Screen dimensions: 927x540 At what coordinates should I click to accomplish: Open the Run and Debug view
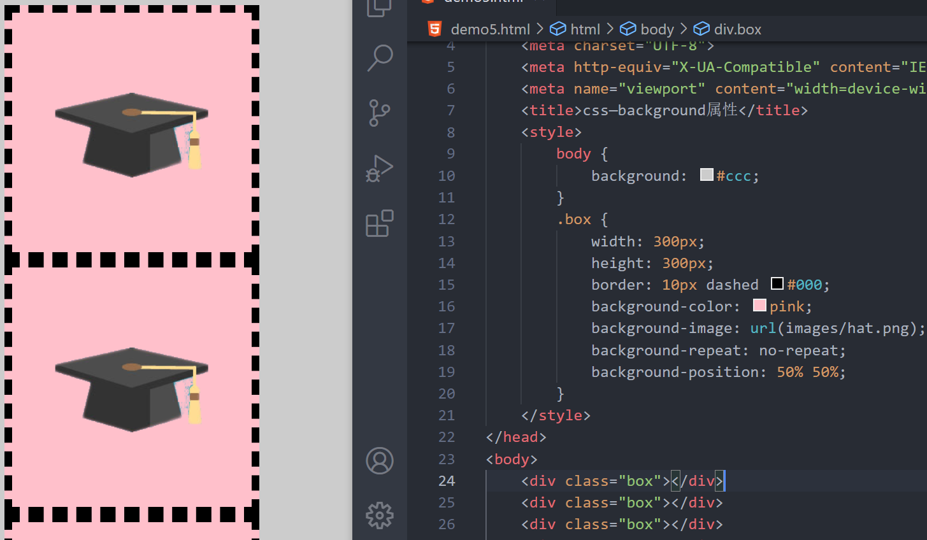point(380,168)
